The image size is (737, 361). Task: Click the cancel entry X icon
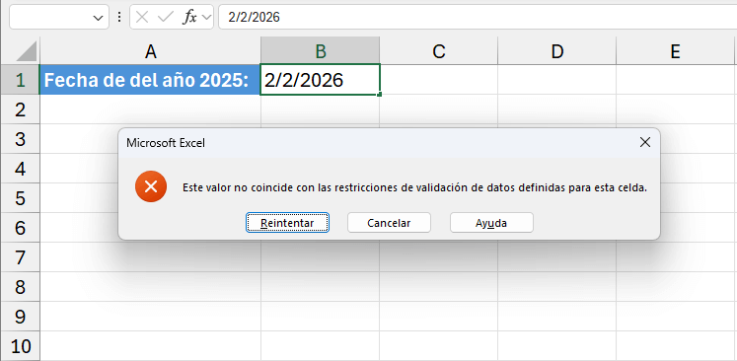point(142,18)
